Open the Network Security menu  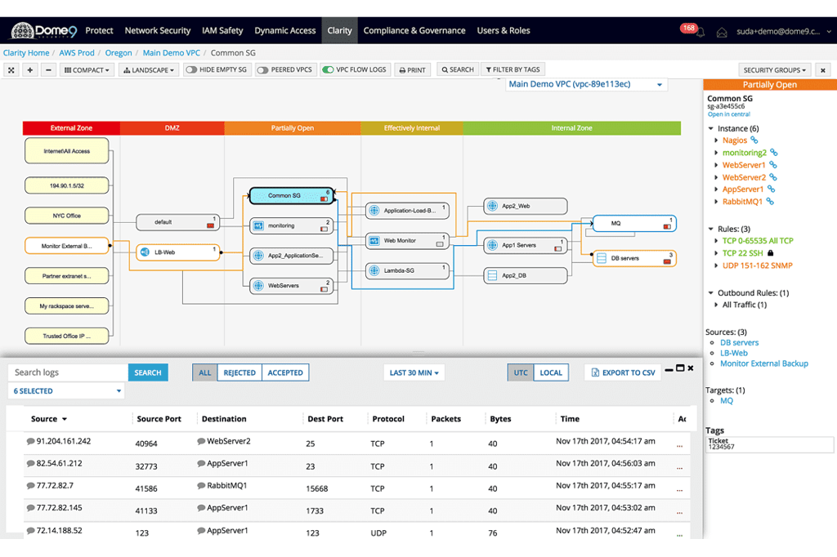158,30
